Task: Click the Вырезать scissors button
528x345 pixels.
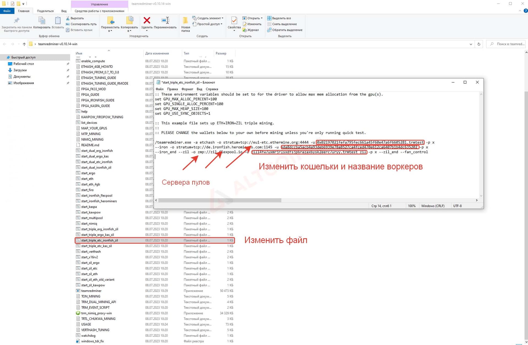Action: tap(75, 18)
